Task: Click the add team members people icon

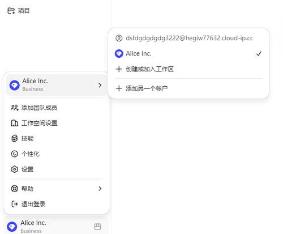Action: (x=15, y=108)
